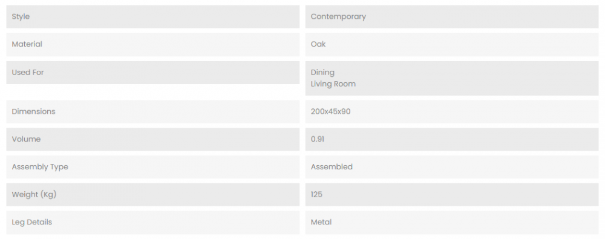Click the Assembly Type label
The height and width of the screenshot is (239, 605).
click(x=40, y=167)
